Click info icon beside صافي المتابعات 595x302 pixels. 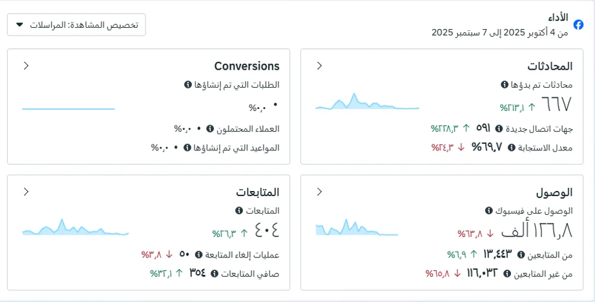click(214, 274)
